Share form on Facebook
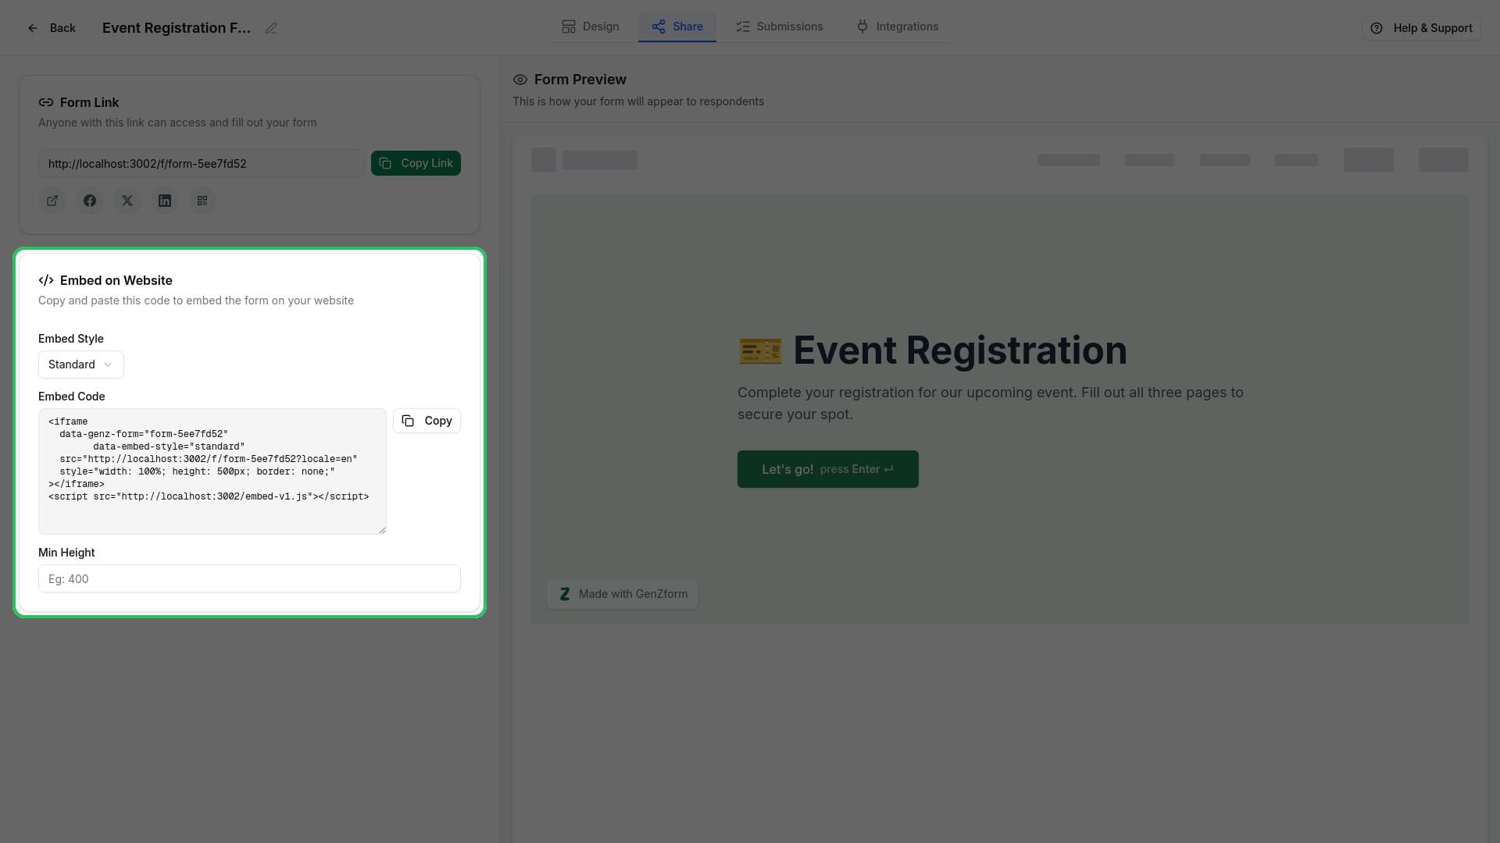The width and height of the screenshot is (1500, 843). click(90, 201)
